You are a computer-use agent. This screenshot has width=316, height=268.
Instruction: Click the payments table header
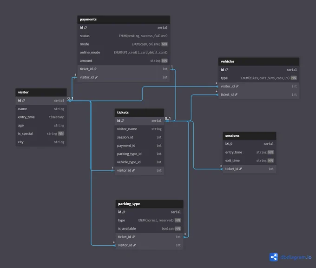point(124,20)
